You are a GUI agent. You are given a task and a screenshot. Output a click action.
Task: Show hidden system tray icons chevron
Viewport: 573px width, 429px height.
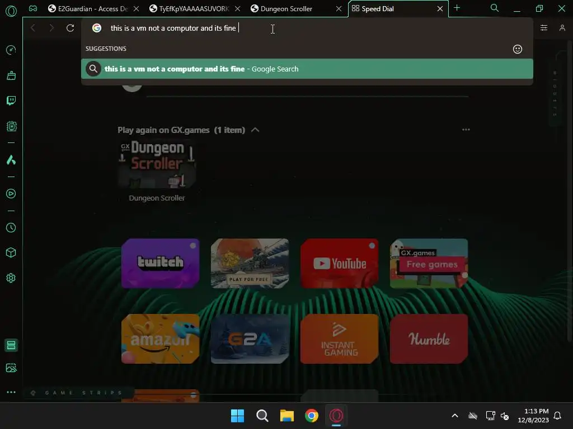pyautogui.click(x=455, y=416)
